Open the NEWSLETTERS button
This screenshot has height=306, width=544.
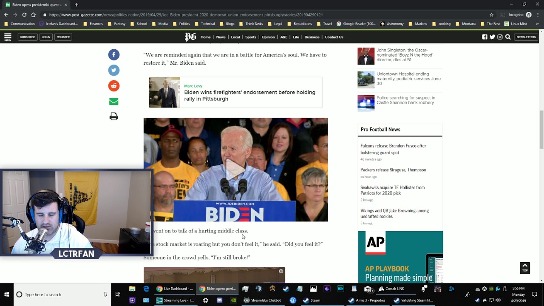pyautogui.click(x=526, y=37)
